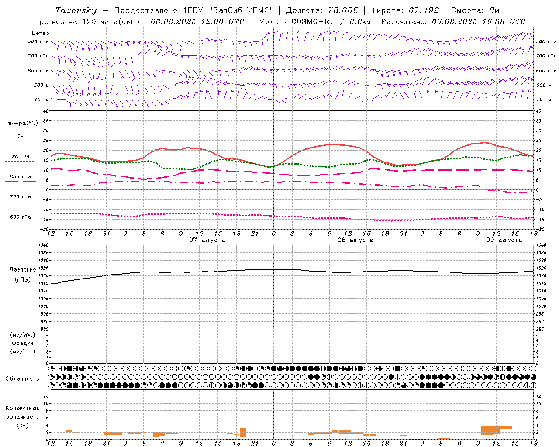
Task: Click the (гПа) pressure unit label
Action: 23,280
